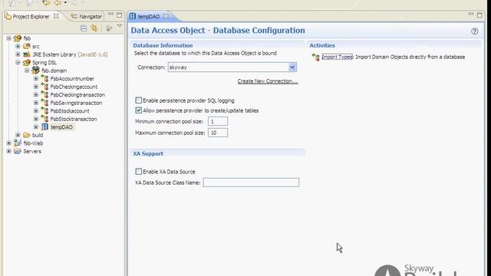Click the FsbCheckingaccount domain object icon

click(x=44, y=87)
